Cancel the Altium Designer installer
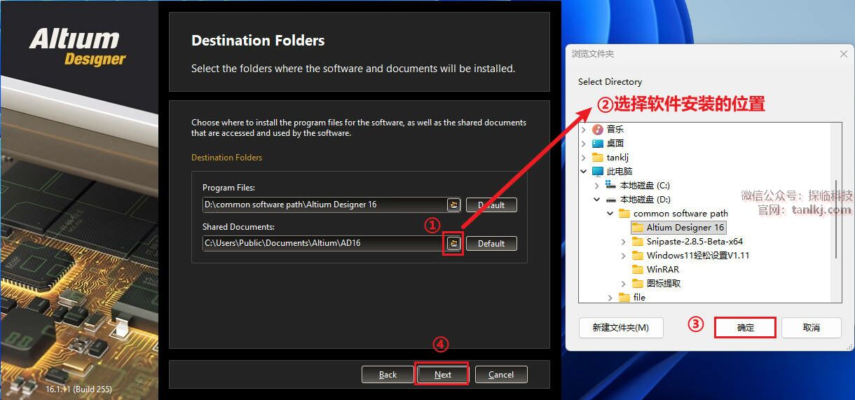This screenshot has width=855, height=400. (501, 375)
